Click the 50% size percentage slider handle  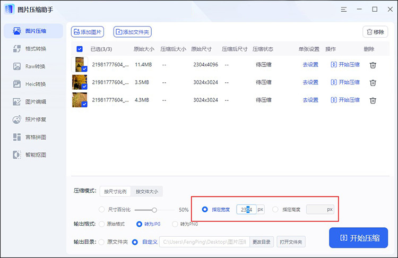click(x=154, y=210)
